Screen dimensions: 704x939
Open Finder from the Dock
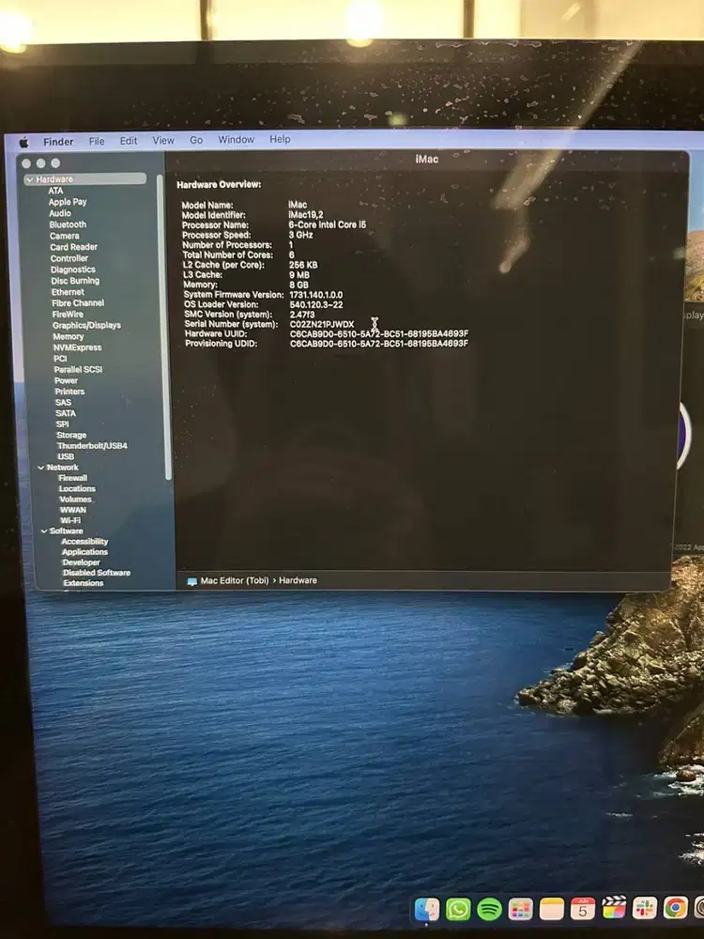pos(427,909)
